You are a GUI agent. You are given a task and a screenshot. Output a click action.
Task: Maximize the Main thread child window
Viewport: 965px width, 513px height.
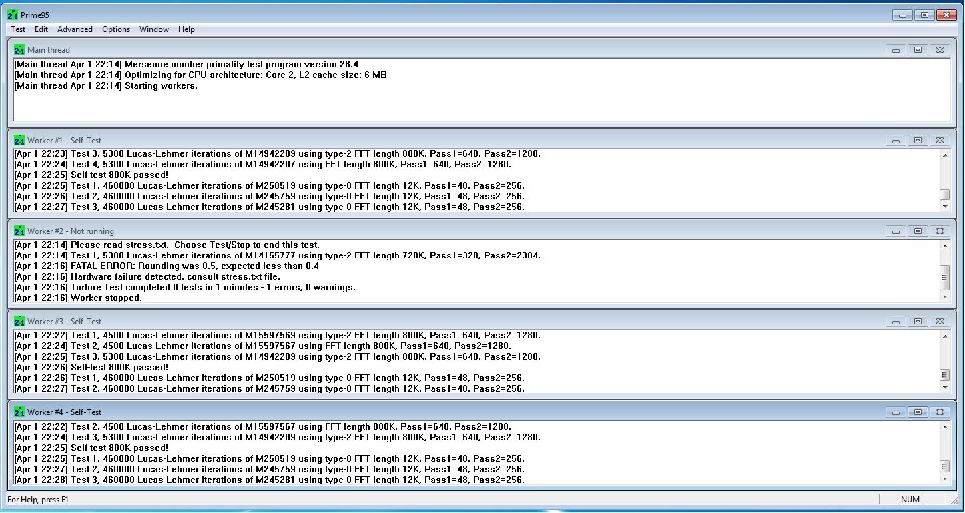pyautogui.click(x=918, y=49)
